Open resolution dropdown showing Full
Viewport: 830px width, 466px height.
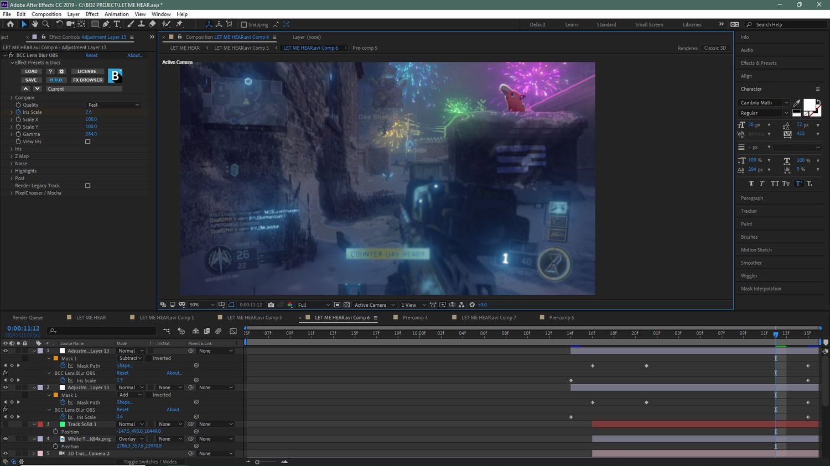[x=314, y=305]
